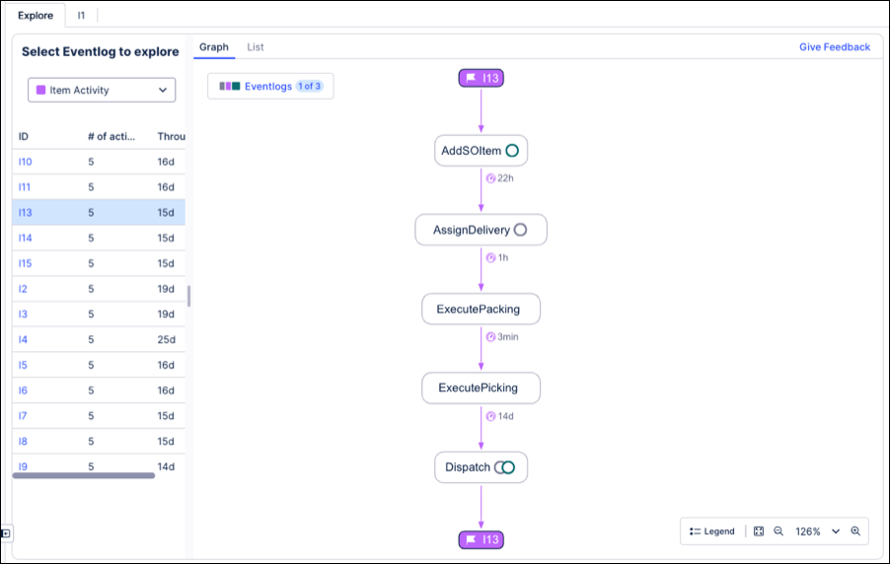Click the vertical scrollbar beside the item table
890x564 pixels.
pos(188,296)
